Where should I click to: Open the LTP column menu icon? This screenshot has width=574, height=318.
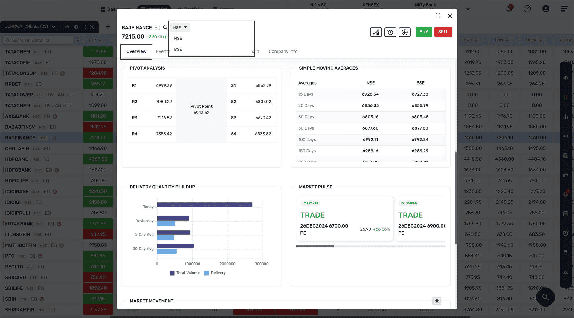tap(104, 40)
